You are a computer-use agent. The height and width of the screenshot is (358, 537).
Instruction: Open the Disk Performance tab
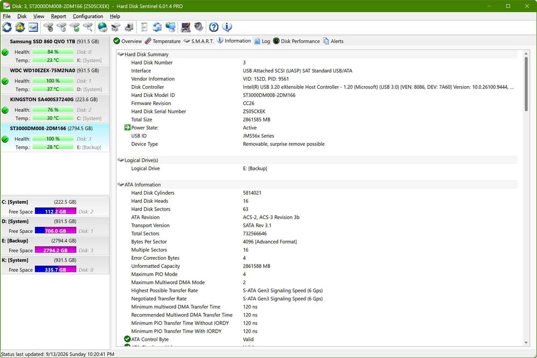click(x=296, y=41)
